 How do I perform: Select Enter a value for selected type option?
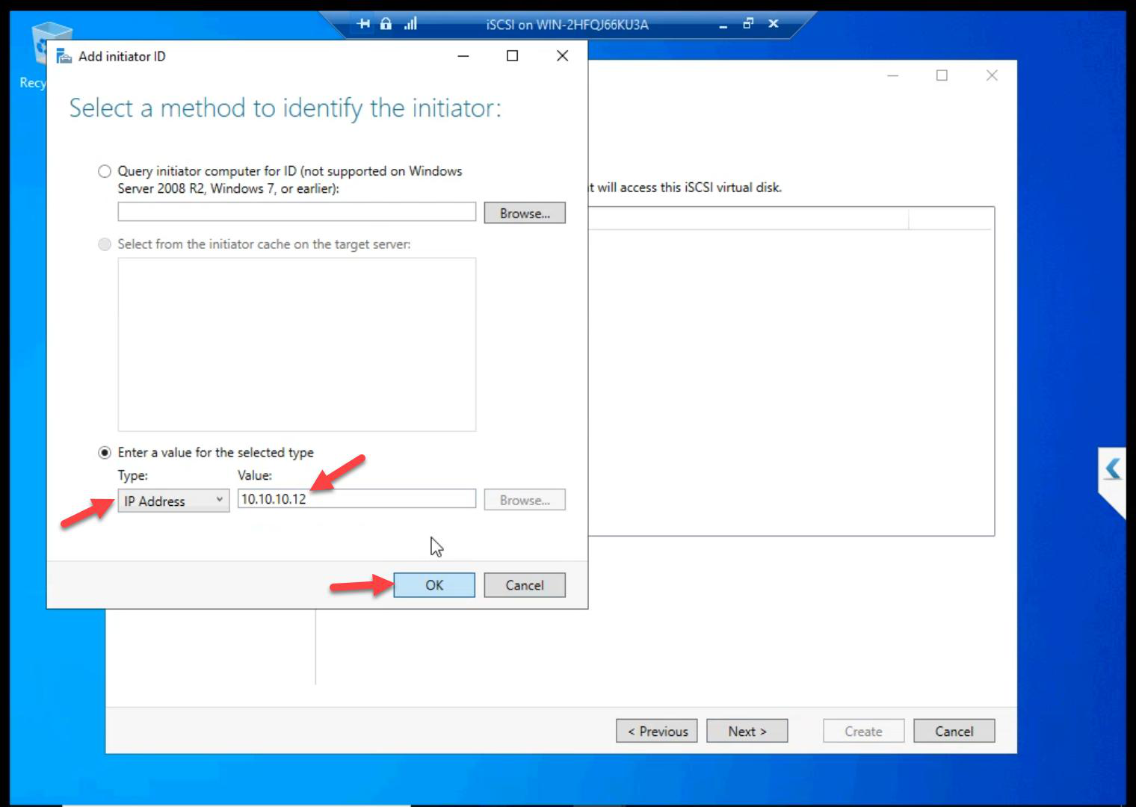pyautogui.click(x=105, y=452)
